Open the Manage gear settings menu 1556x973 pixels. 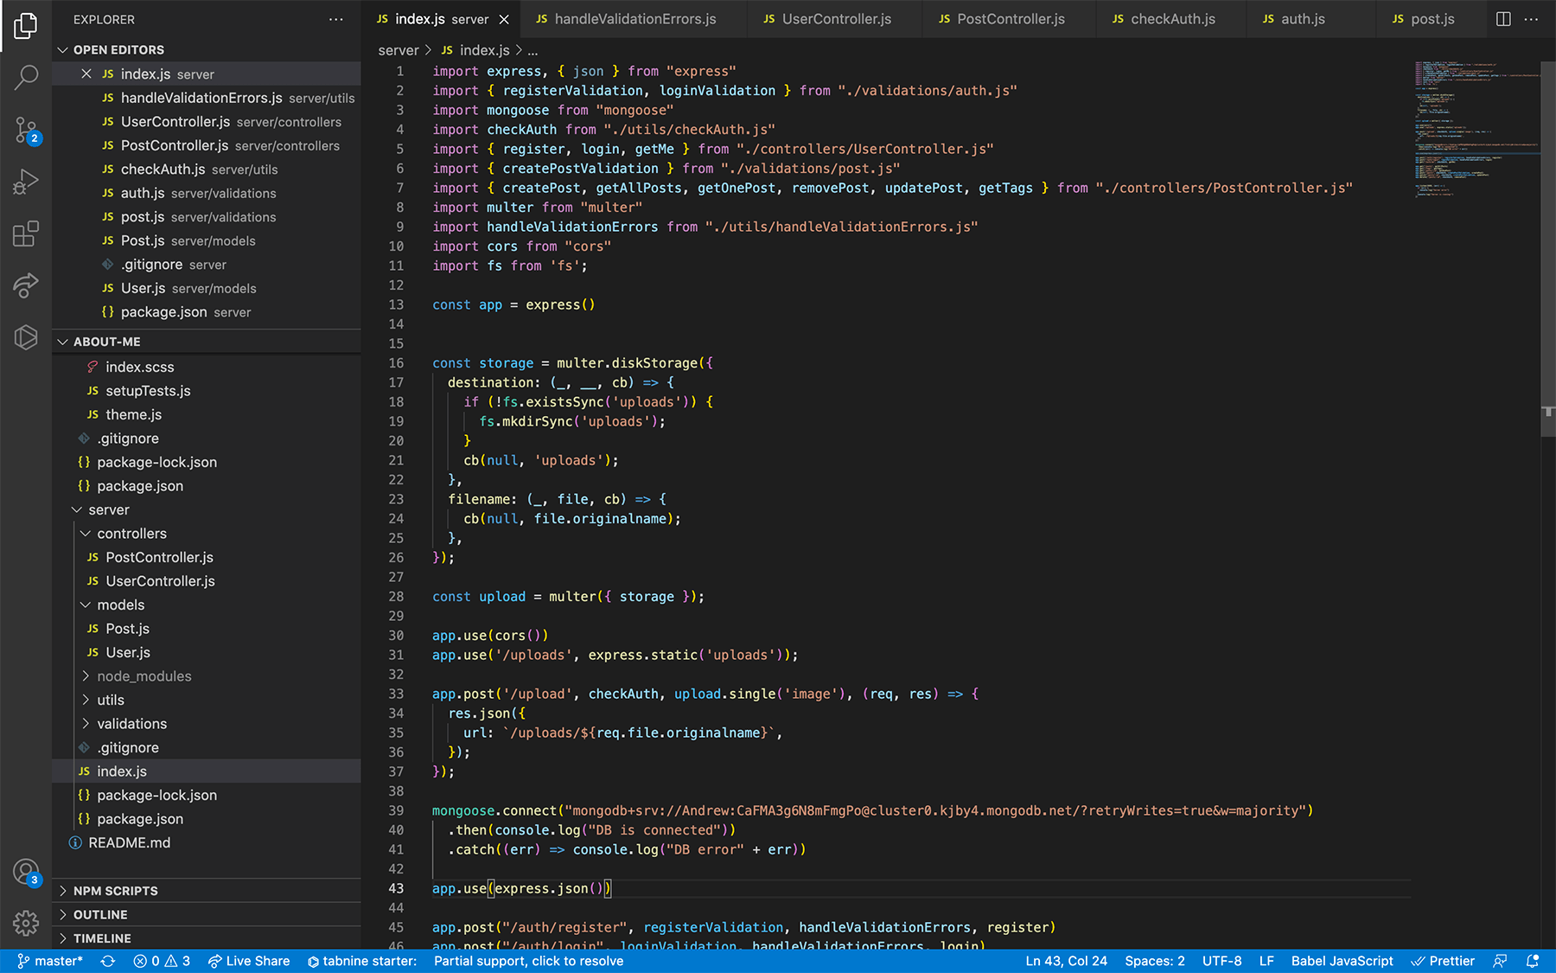coord(26,923)
